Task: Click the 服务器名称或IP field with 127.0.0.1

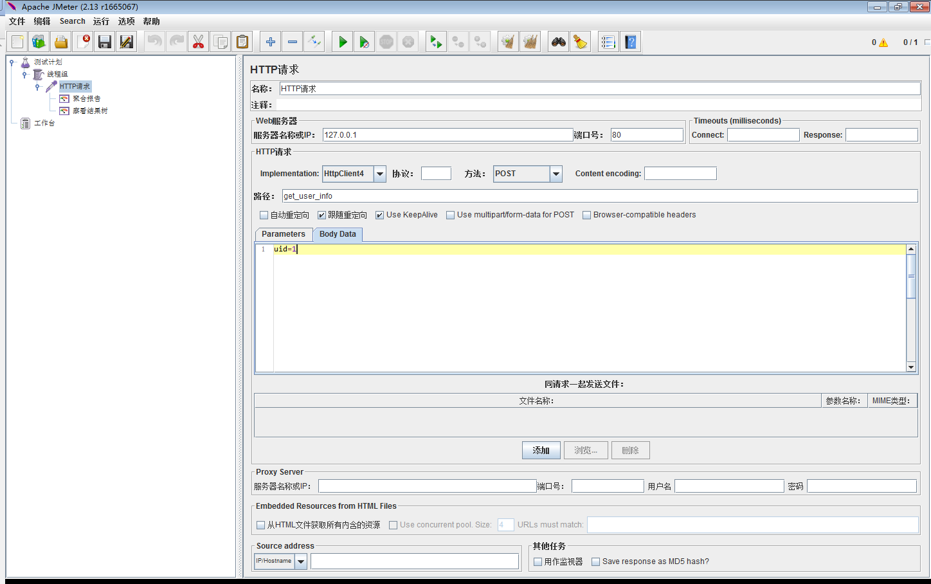Action: point(447,135)
